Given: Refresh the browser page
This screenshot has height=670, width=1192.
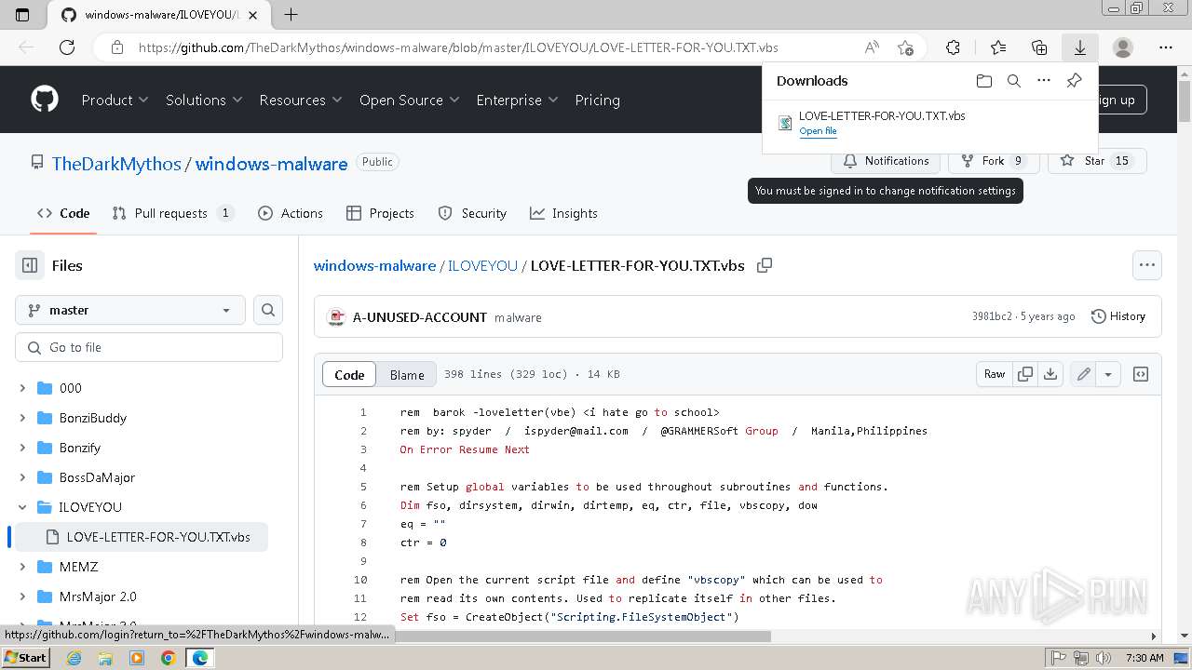Looking at the screenshot, I should 67,47.
